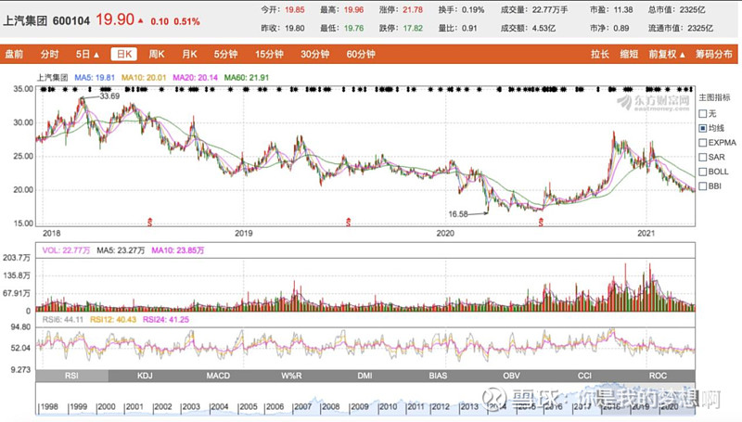This screenshot has height=422, width=742.
Task: Select the 日K daily candlestick tab
Action: click(124, 54)
